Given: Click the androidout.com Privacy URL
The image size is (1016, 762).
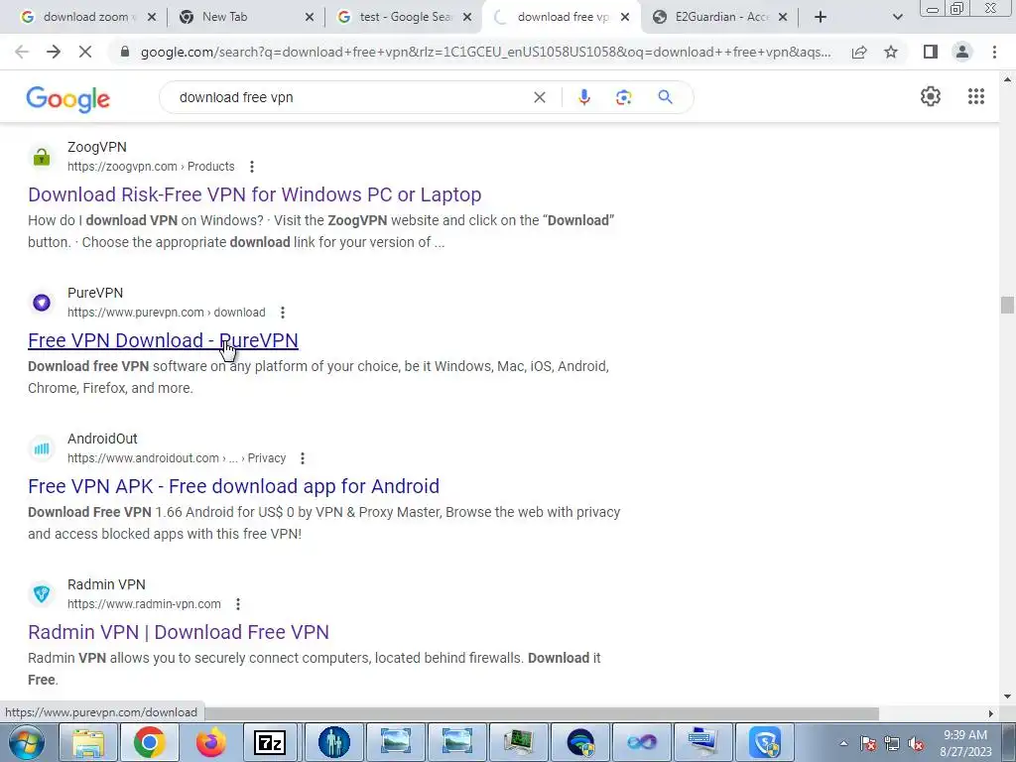Looking at the screenshot, I should [x=177, y=458].
